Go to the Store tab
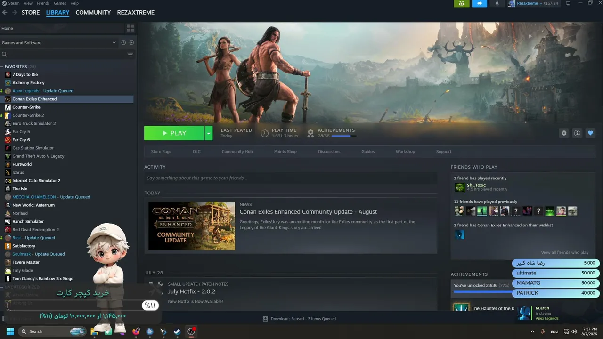This screenshot has height=339, width=603. [31, 12]
